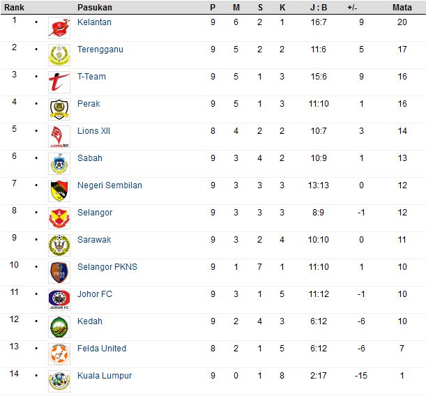Open the Felda United team link
Screen dimensions: 426x396
click(102, 348)
